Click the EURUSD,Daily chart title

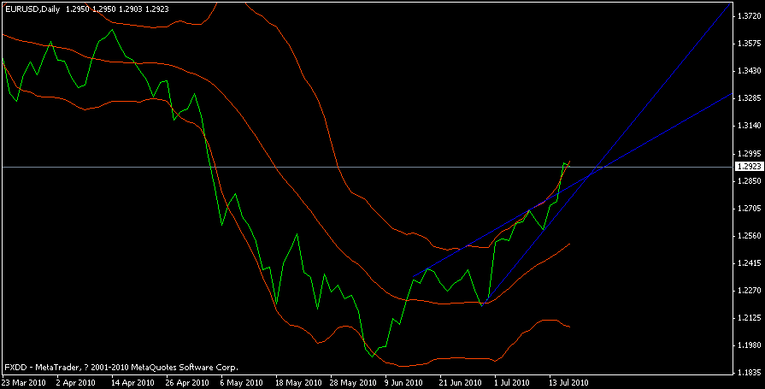point(32,9)
